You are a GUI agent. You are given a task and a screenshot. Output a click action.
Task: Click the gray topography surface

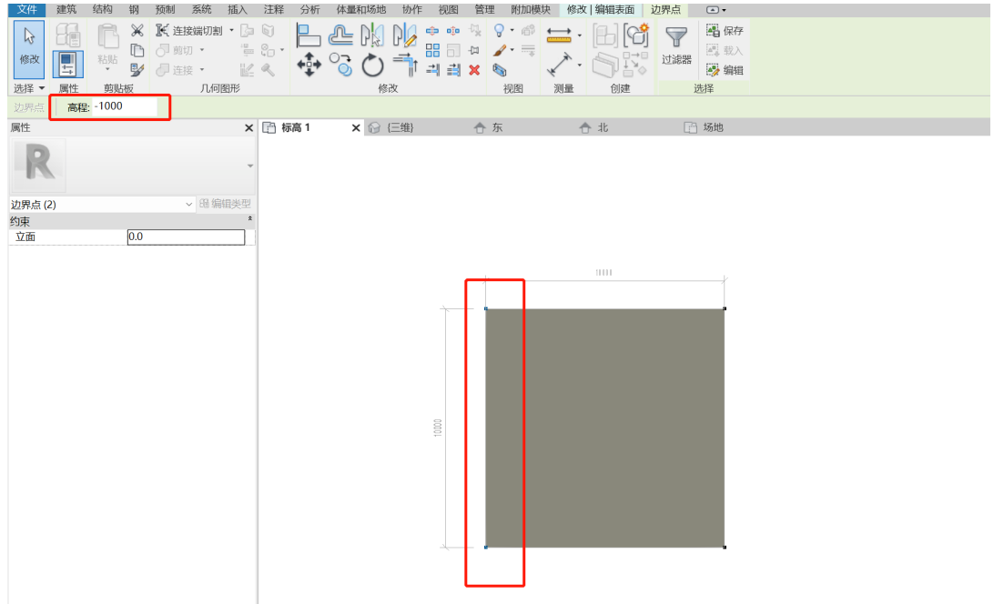(605, 428)
